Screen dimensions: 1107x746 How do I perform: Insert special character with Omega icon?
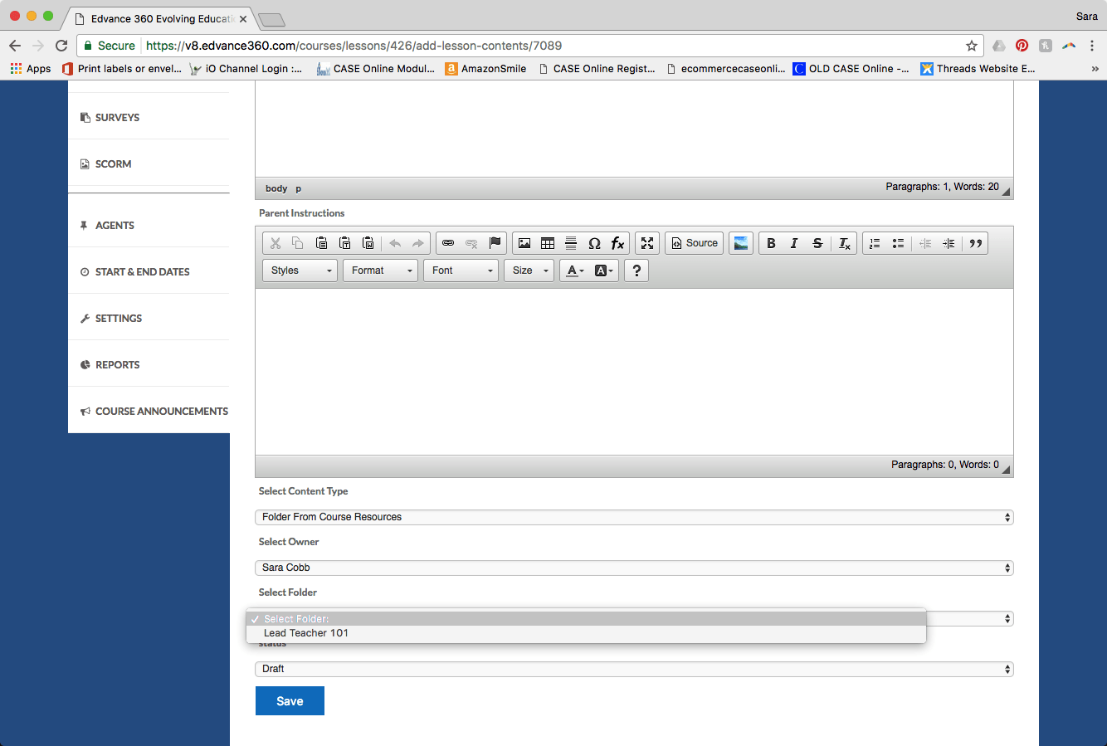click(x=594, y=243)
